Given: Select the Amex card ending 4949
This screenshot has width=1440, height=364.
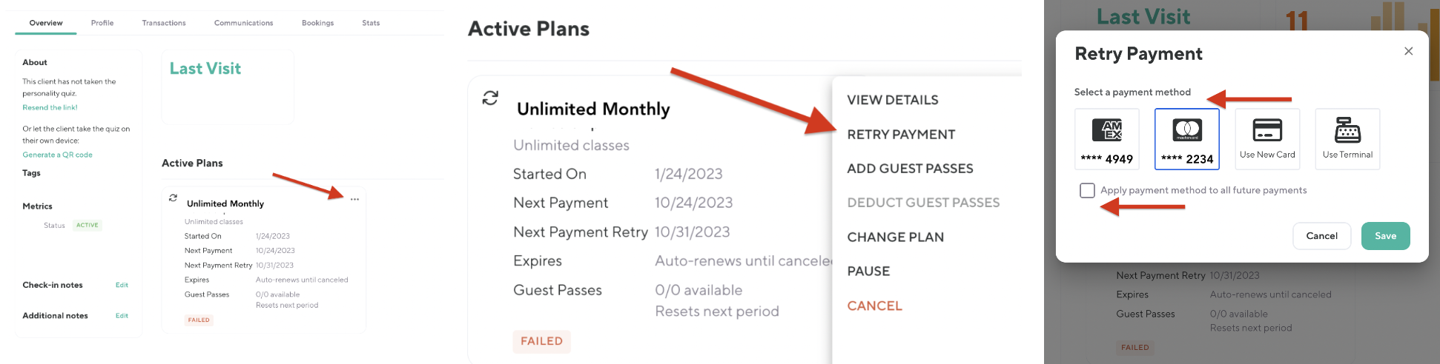Looking at the screenshot, I should [1106, 139].
